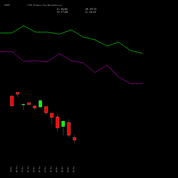Viewport: 178px width, 178px height.
Task: Click the FORTI symbol label in header
Action: click(x=7, y=5)
